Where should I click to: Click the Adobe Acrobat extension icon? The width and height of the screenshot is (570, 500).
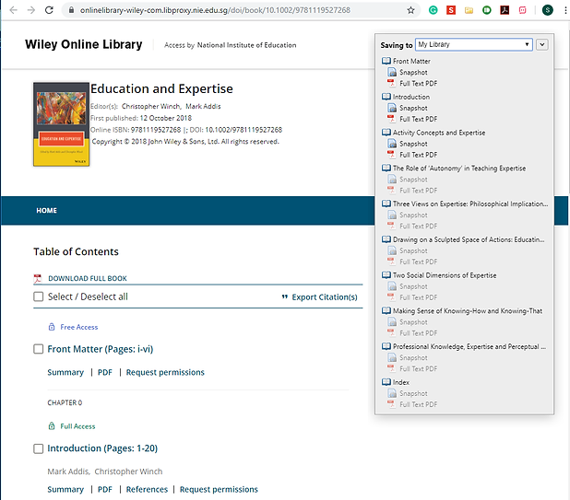click(x=505, y=10)
